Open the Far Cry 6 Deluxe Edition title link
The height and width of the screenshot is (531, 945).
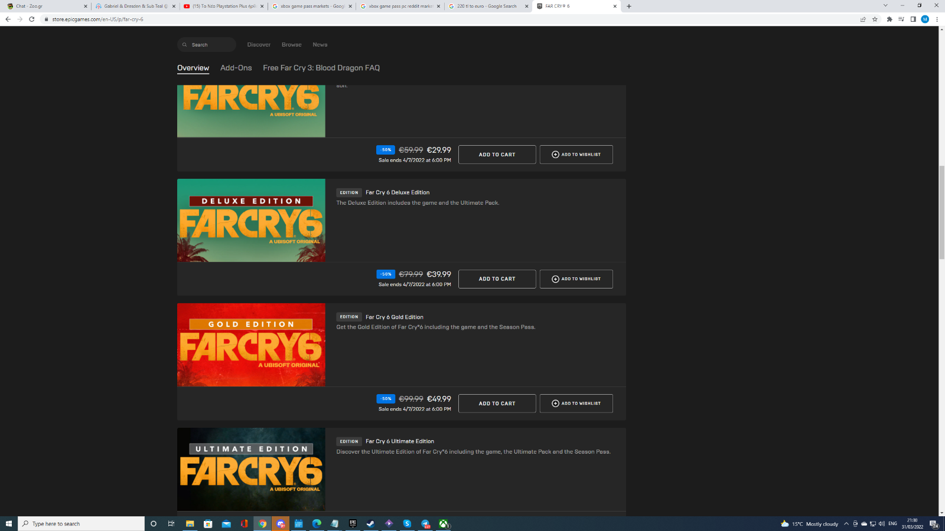(397, 192)
